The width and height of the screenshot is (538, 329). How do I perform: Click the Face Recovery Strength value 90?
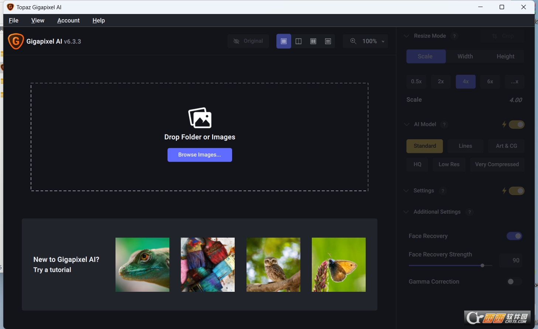511,260
